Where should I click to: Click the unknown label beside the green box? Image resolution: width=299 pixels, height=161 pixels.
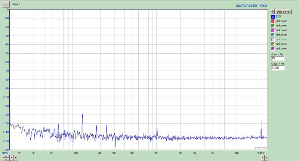point(282,26)
